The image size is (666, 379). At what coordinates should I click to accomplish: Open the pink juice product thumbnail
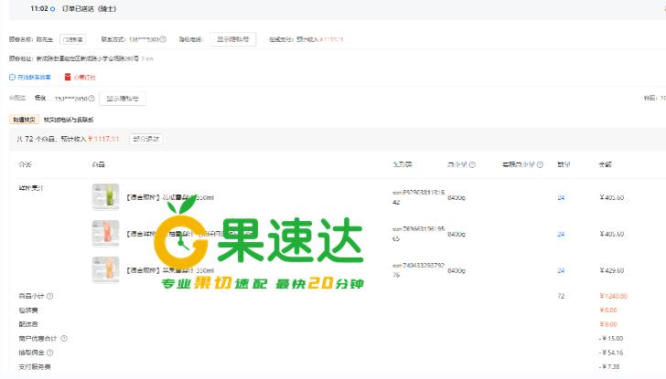(x=106, y=233)
